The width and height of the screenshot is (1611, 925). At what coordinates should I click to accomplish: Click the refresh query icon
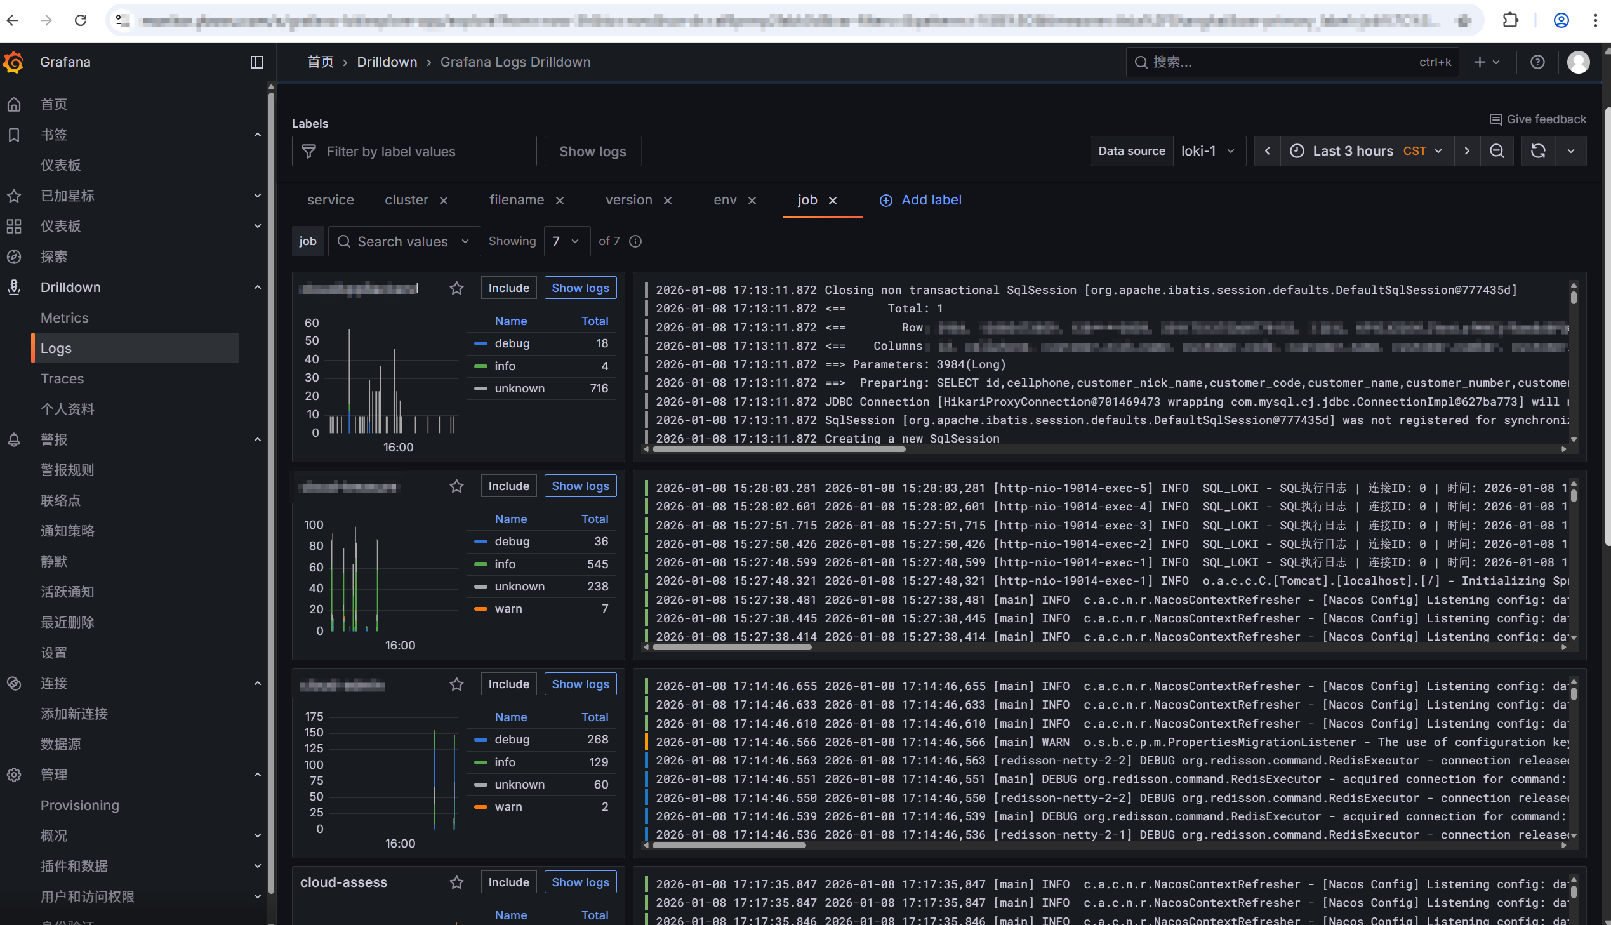(1537, 151)
